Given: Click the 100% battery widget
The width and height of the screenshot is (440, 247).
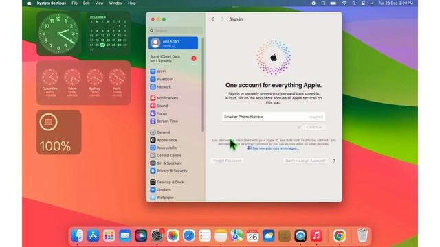Looking at the screenshot, I should click(58, 132).
